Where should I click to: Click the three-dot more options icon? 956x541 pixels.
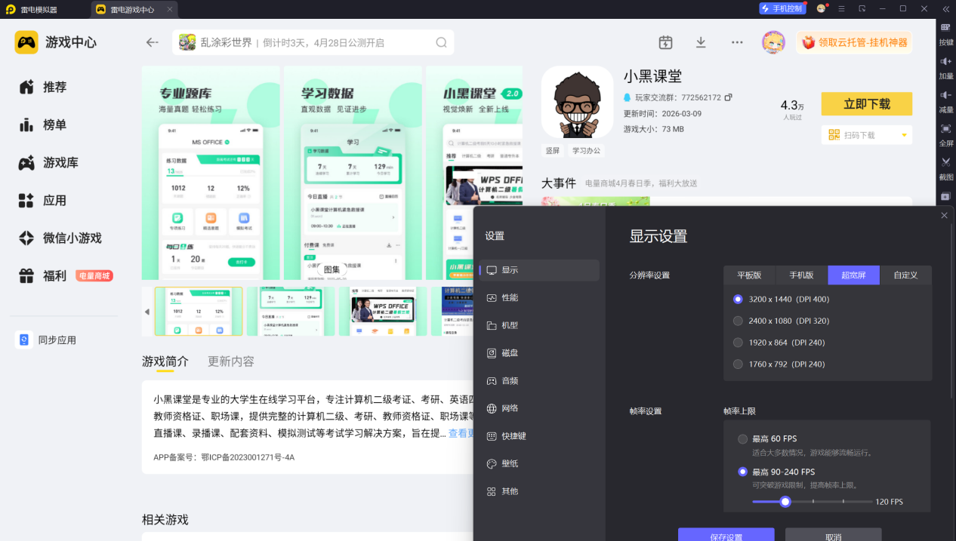coord(737,42)
